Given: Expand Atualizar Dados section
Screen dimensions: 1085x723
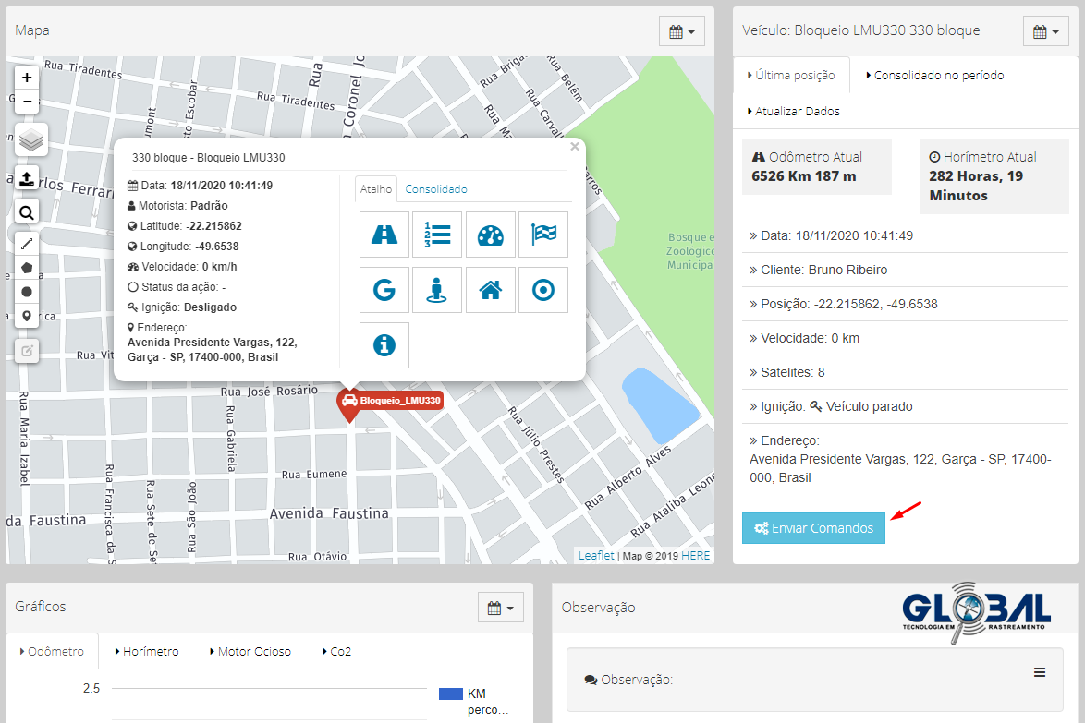Looking at the screenshot, I should 794,112.
